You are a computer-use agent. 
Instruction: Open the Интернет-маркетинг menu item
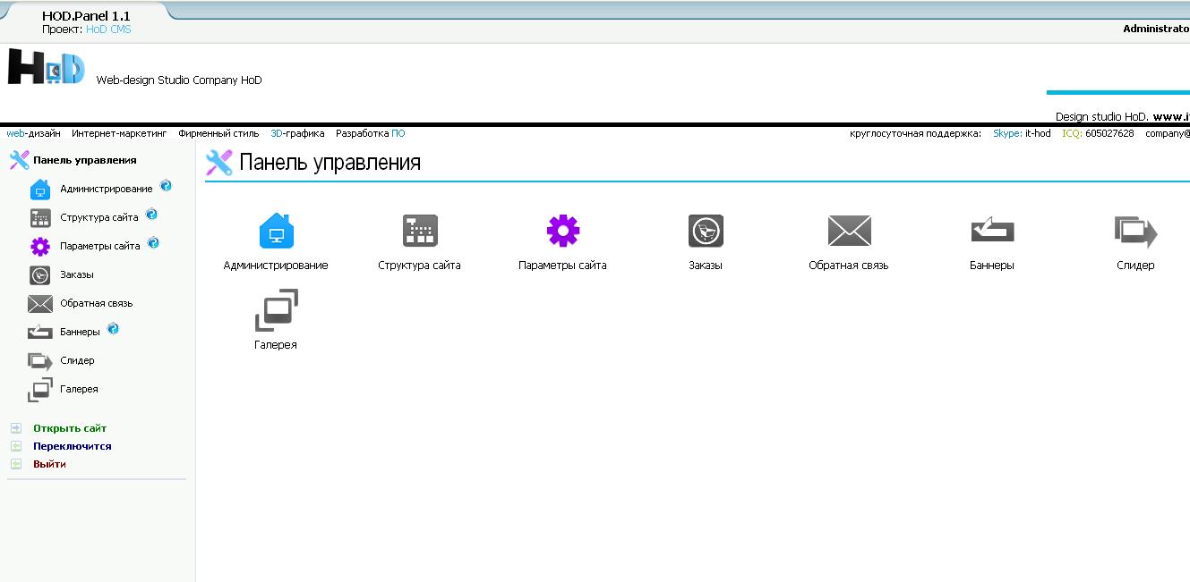pos(119,133)
